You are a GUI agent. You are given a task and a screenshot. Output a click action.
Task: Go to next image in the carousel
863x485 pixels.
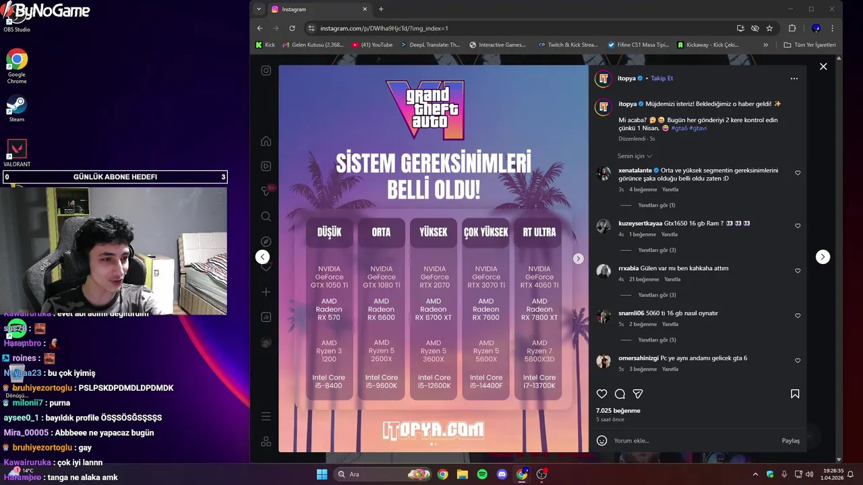(x=578, y=259)
